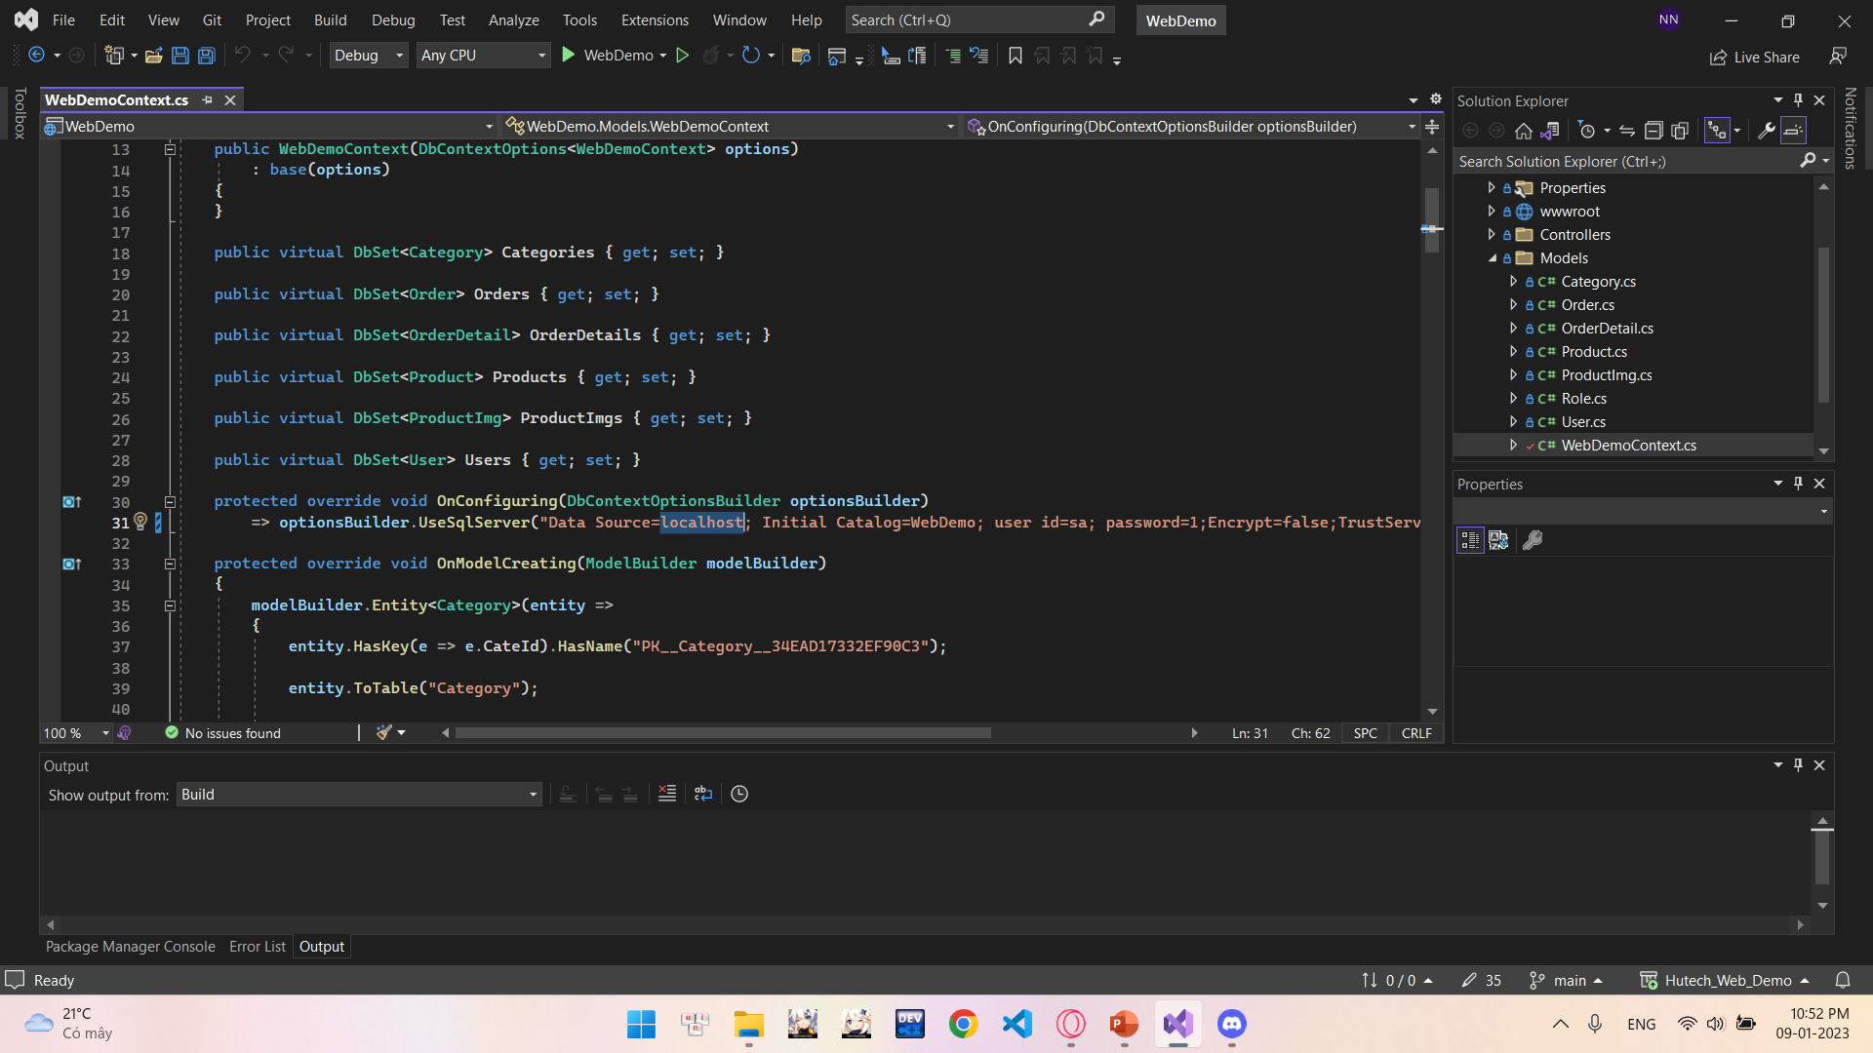Click the lightbulb quick actions icon on line 31
The width and height of the screenshot is (1873, 1053).
pyautogui.click(x=140, y=522)
